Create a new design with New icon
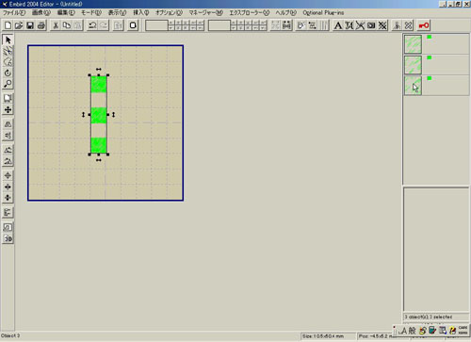The height and width of the screenshot is (342, 471). [8, 25]
